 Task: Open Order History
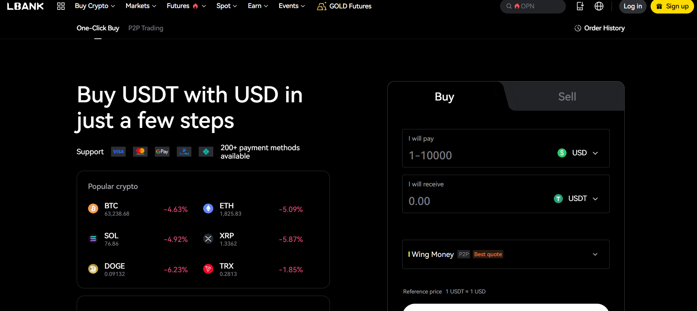coord(599,28)
